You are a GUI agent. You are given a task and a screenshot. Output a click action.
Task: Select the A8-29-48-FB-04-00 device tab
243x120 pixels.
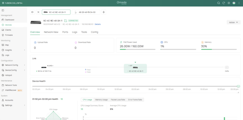pyautogui.click(x=86, y=12)
